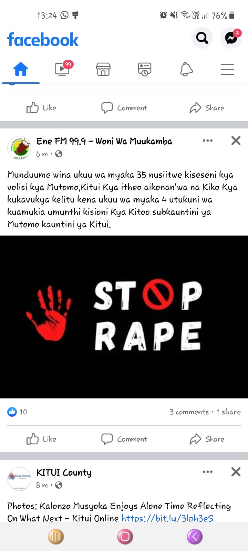Open Facebook search magnifier icon
The image size is (248, 551).
click(x=202, y=38)
